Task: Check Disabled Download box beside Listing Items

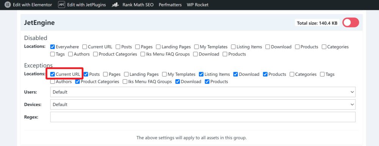Action: (x=268, y=47)
